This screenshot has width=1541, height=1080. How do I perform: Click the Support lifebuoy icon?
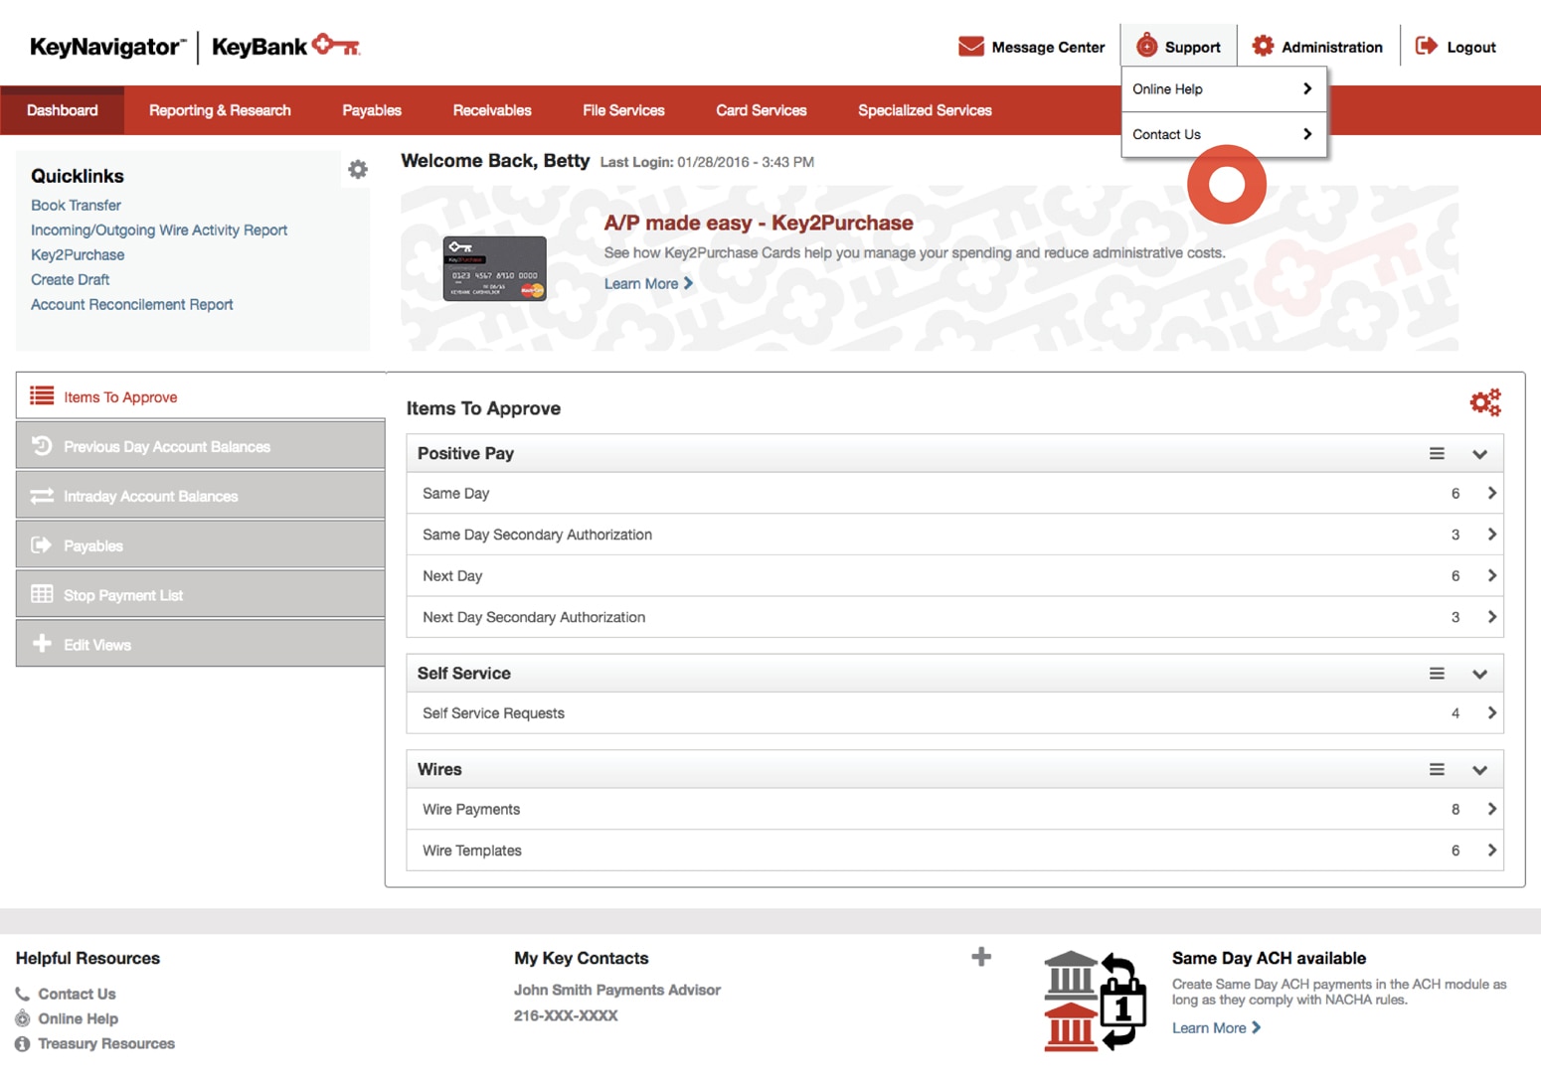[1146, 46]
